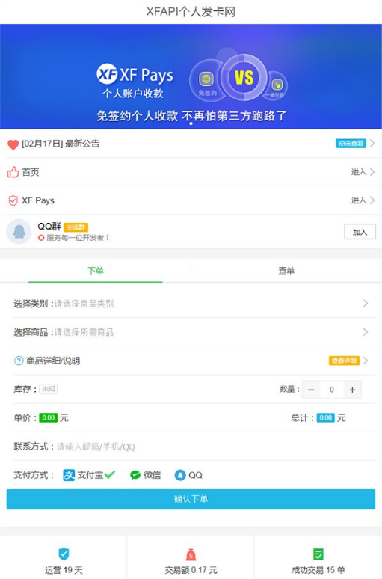Click the shield icon beside XF Pays
Screen dimensions: 382x579
(x=13, y=200)
